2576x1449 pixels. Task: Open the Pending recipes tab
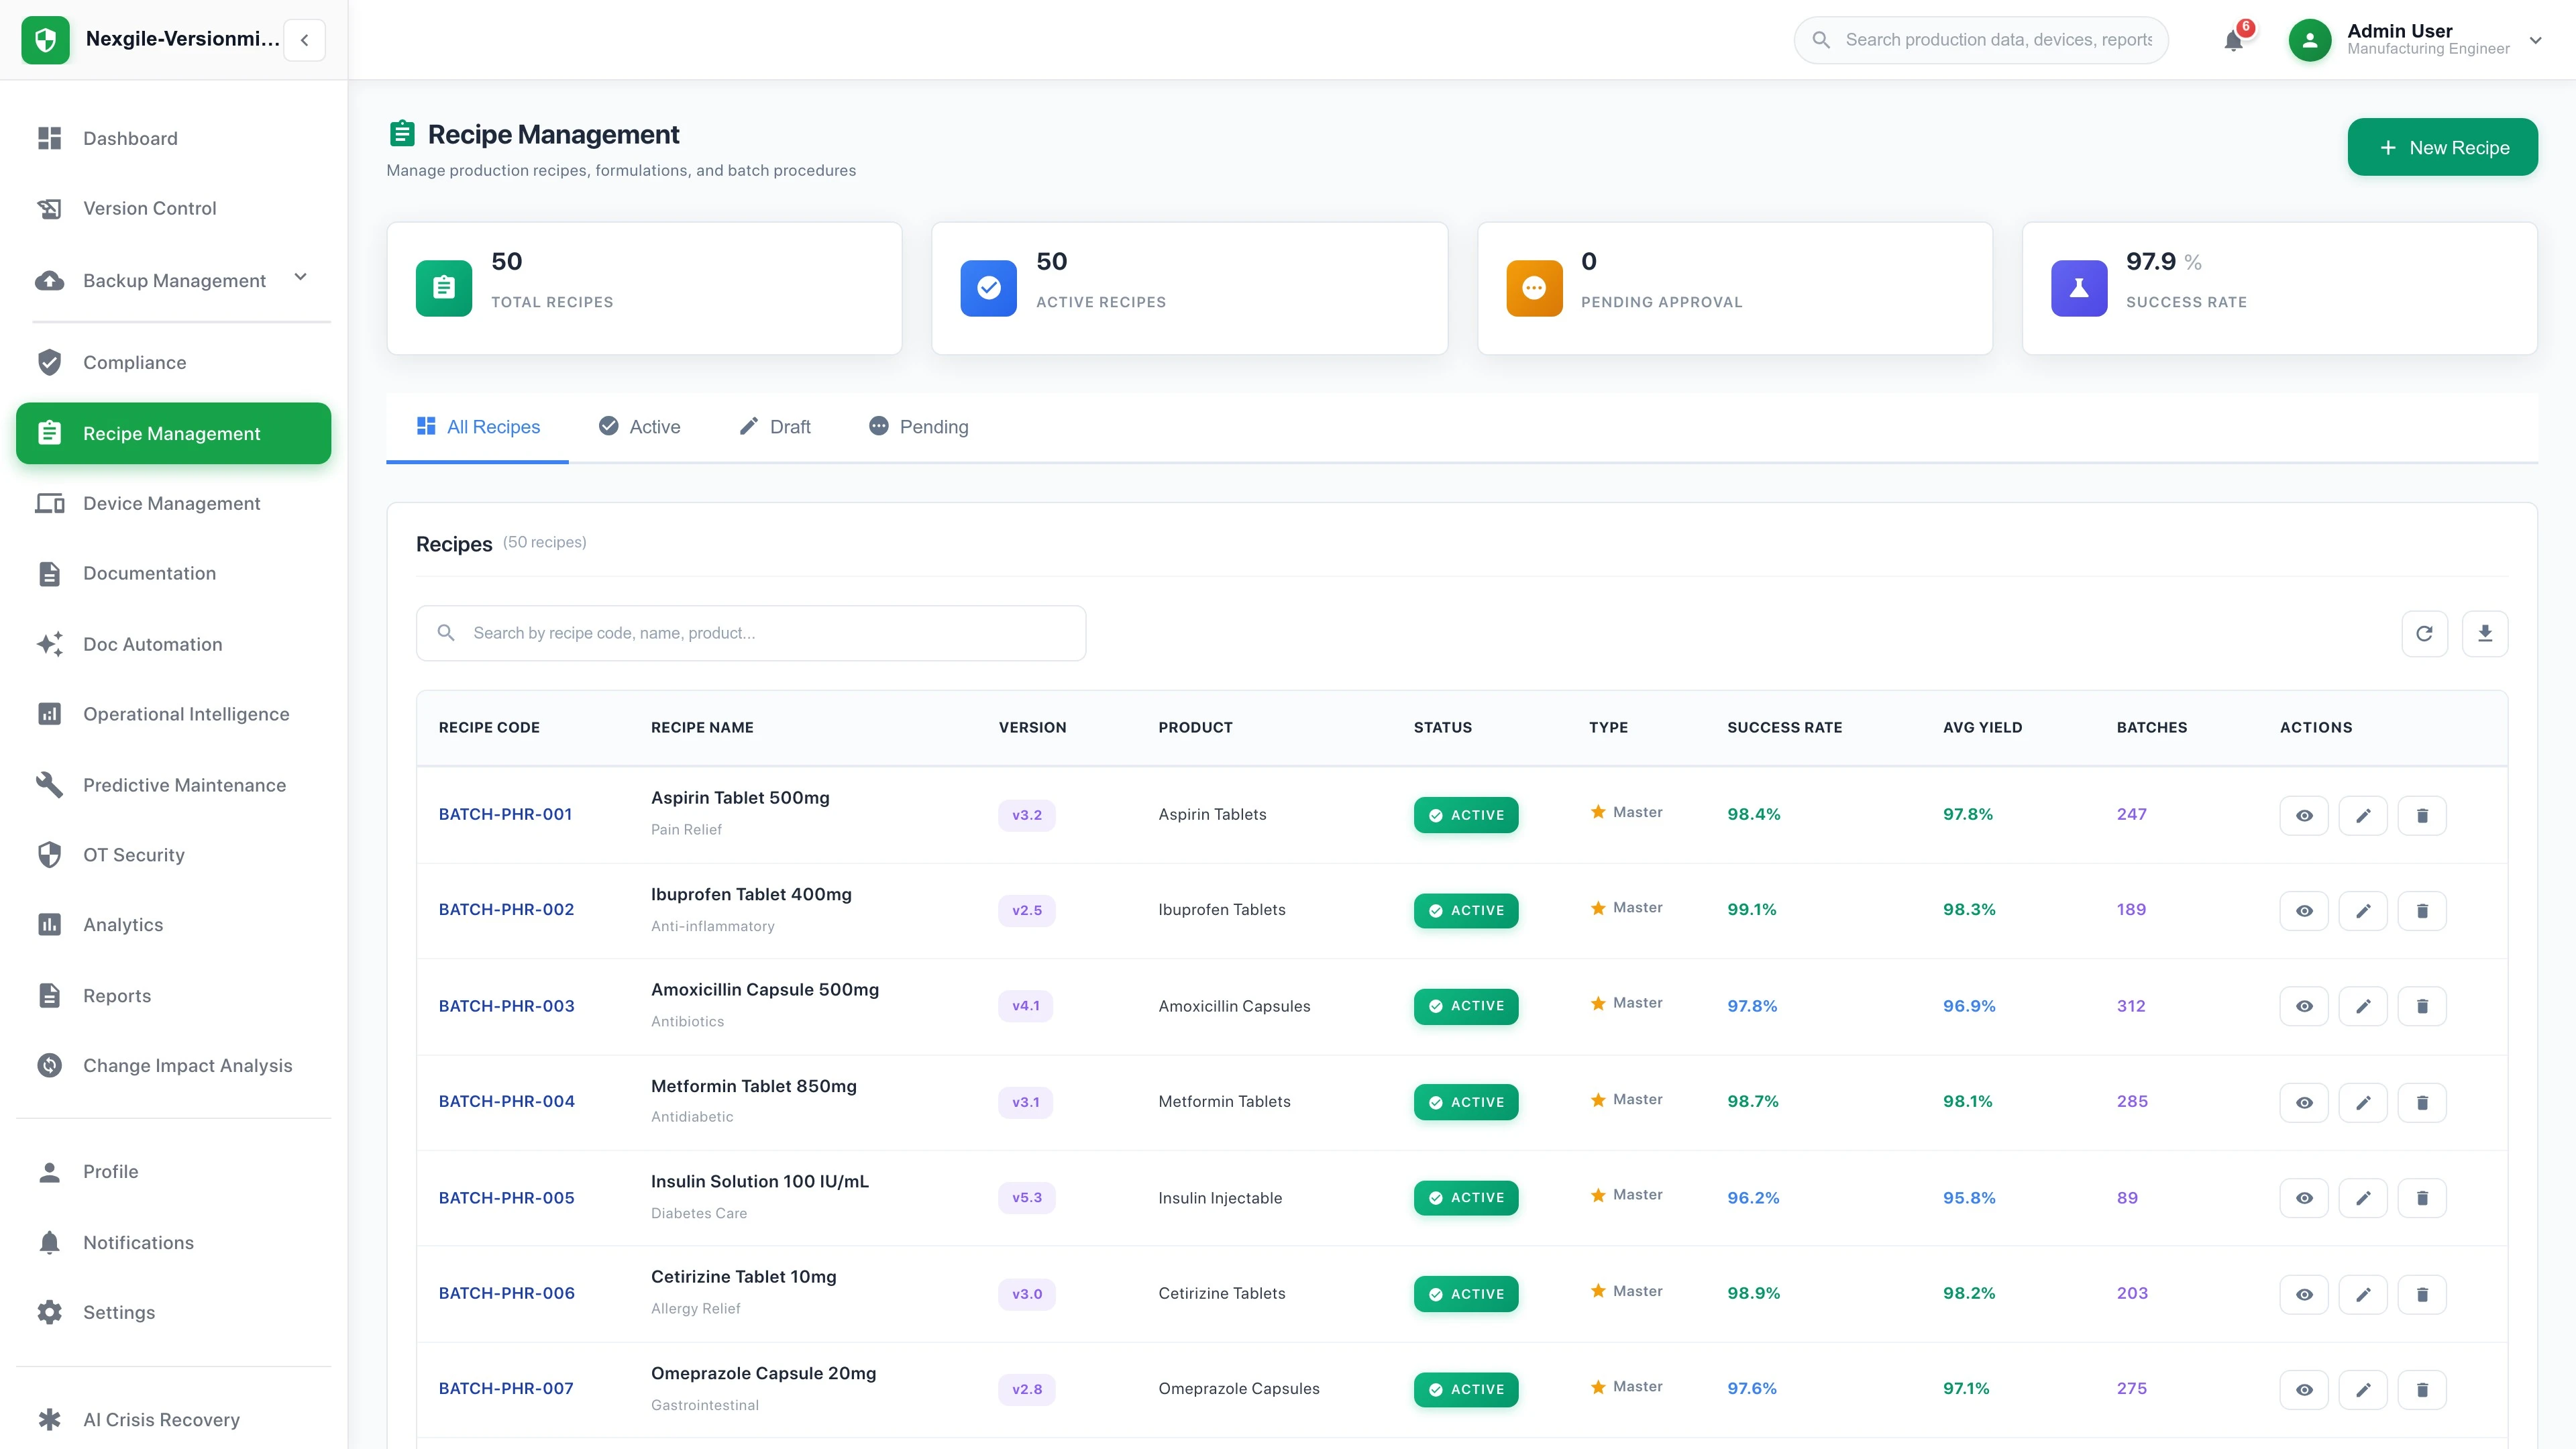[x=917, y=426]
